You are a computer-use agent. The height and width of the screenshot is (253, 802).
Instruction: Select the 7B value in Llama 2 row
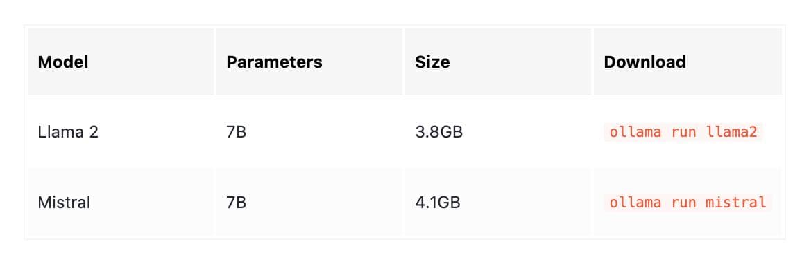click(237, 132)
